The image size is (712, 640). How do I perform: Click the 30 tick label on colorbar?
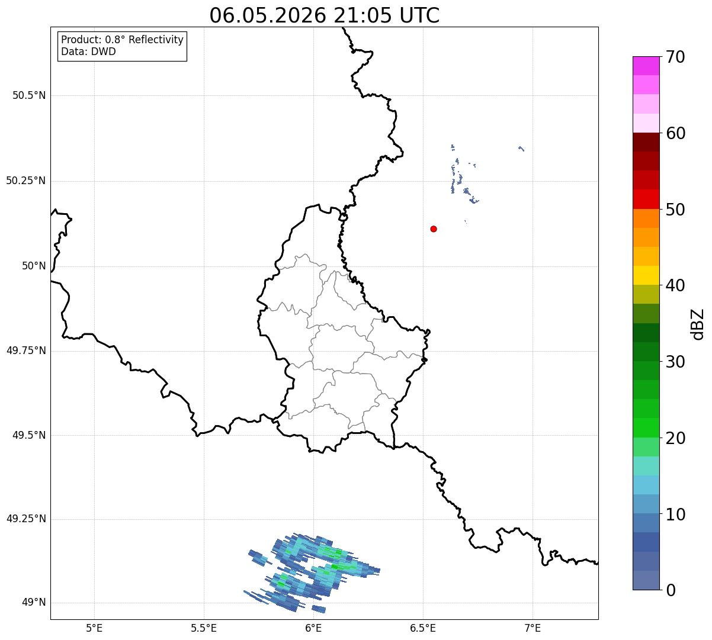[675, 362]
